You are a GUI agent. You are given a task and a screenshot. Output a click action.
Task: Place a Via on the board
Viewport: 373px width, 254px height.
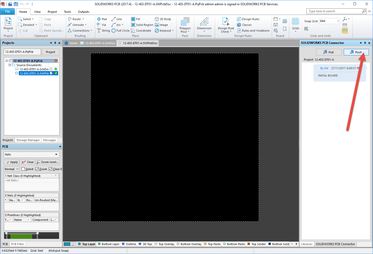(101, 25)
